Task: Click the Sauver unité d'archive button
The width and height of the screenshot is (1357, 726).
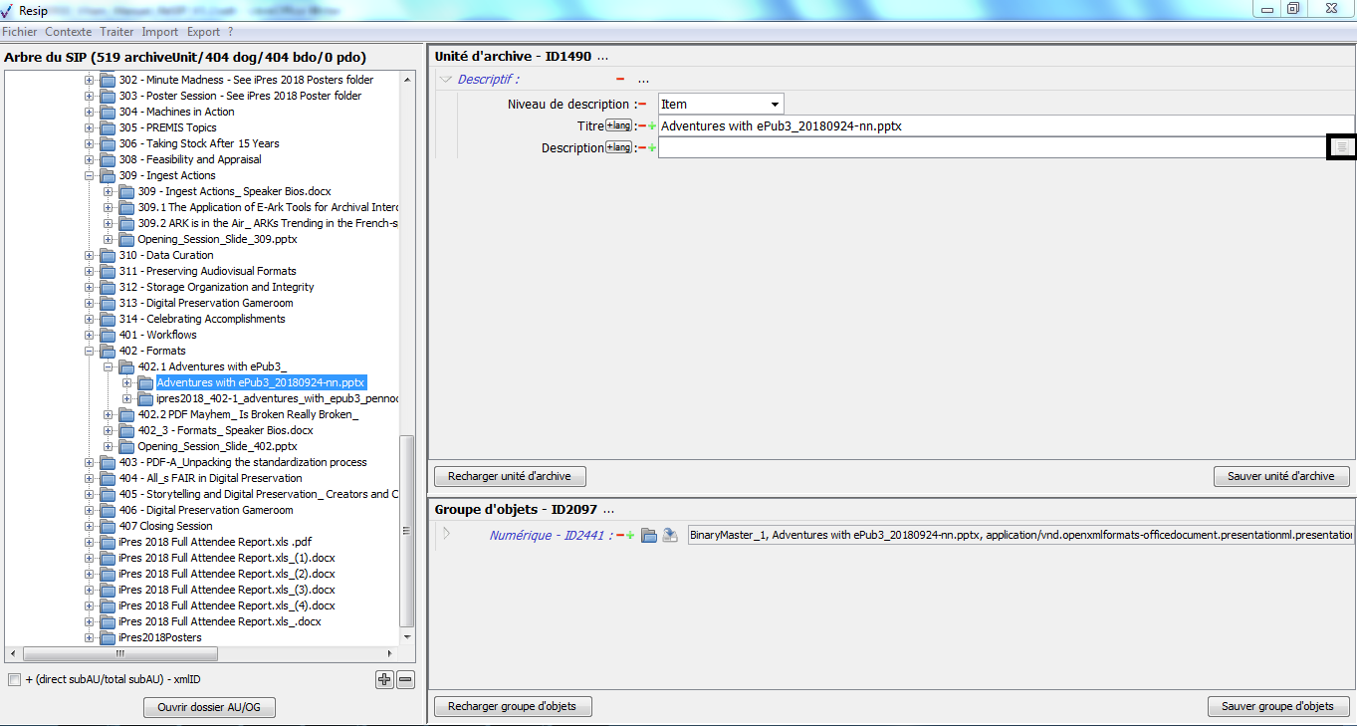Action: point(1280,476)
